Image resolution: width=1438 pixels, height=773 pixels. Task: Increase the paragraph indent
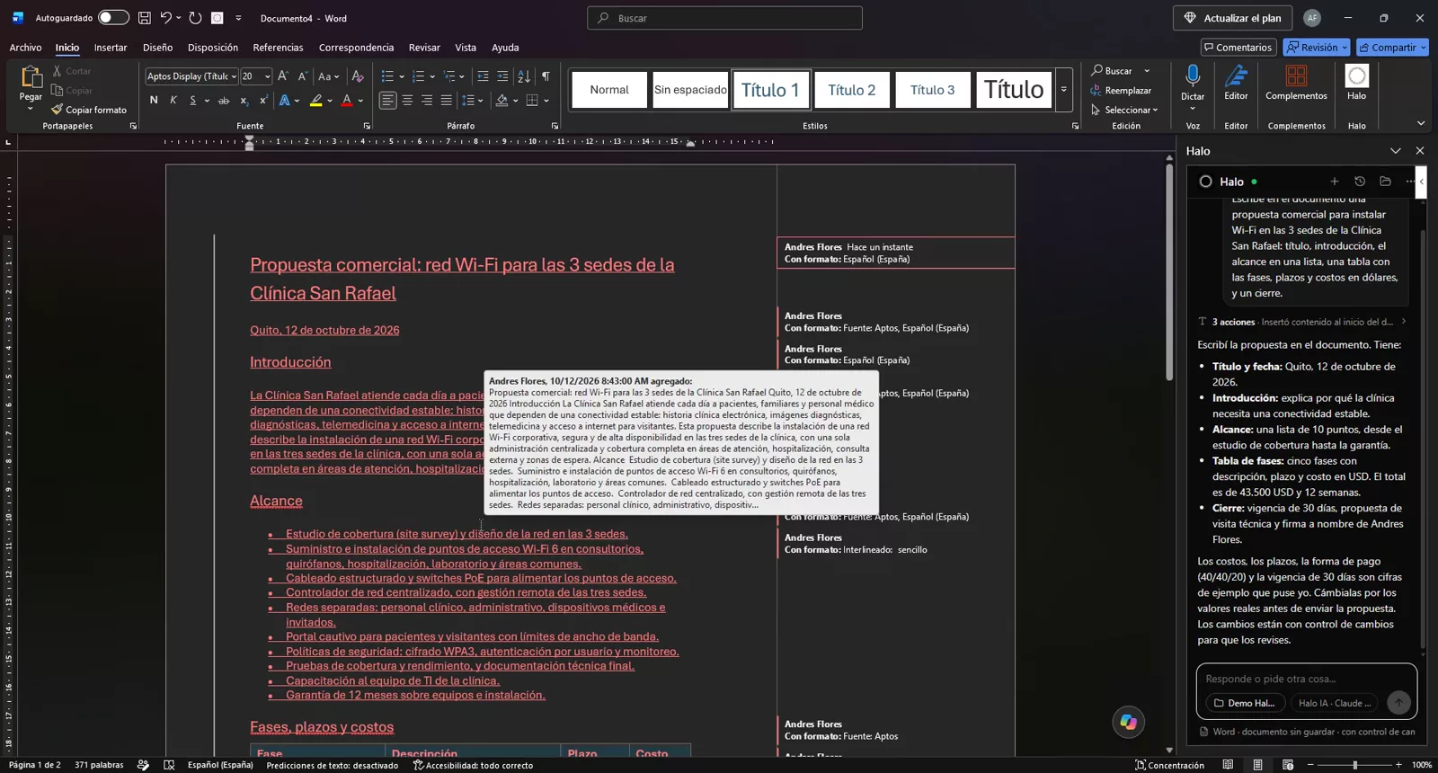tap(502, 76)
